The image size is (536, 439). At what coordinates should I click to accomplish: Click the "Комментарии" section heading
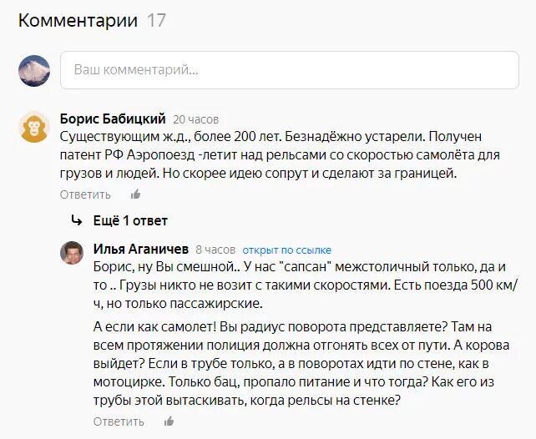(78, 21)
